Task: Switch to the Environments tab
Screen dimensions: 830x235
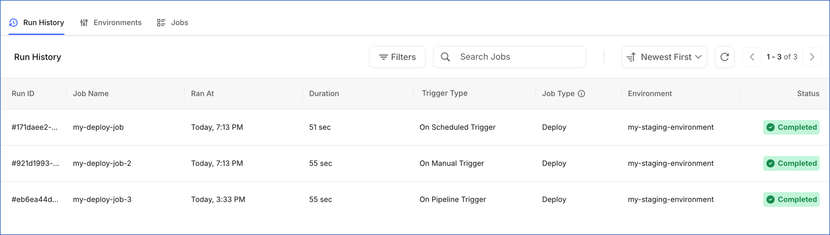Action: coord(111,22)
